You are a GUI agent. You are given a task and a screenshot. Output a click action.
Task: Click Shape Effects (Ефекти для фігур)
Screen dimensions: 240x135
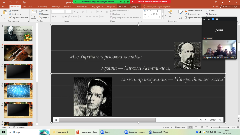click(x=193, y=18)
